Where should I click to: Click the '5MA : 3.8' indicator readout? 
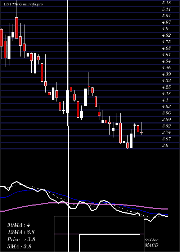coord(19,246)
